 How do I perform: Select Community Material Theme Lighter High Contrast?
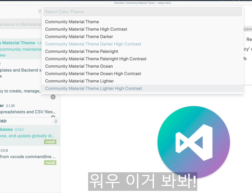point(143,88)
